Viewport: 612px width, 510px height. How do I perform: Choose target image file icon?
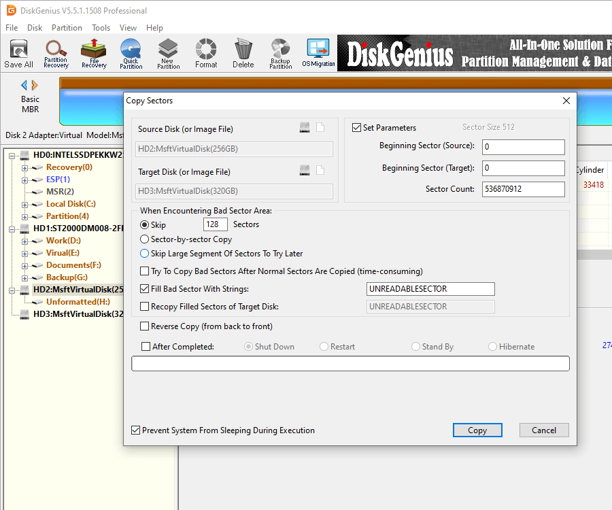click(320, 170)
